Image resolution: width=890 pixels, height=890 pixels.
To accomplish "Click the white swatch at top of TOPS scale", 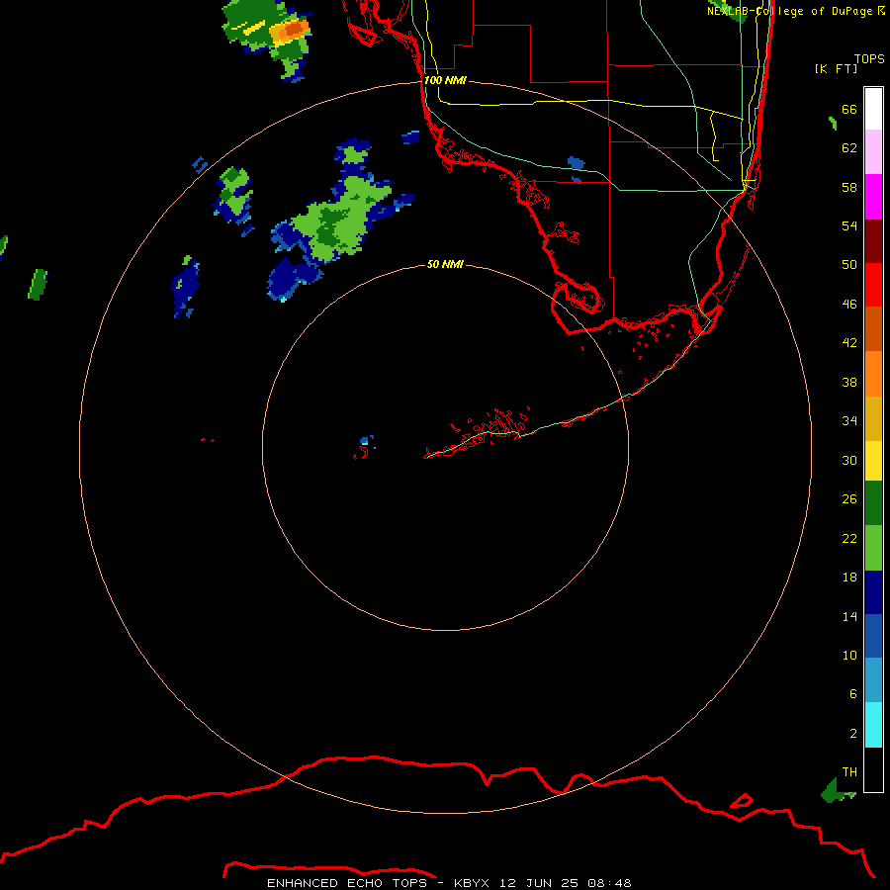I will (x=873, y=109).
